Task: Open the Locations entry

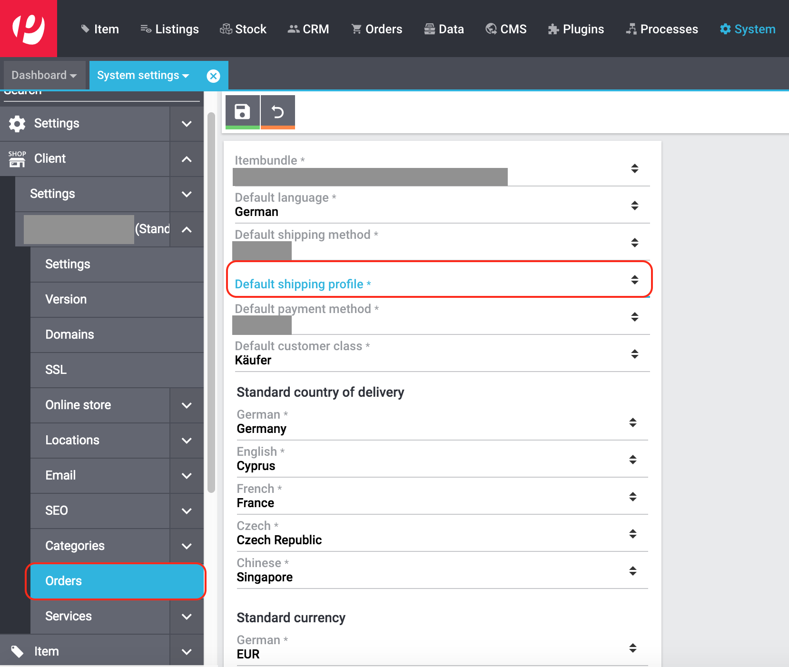Action: (100, 441)
